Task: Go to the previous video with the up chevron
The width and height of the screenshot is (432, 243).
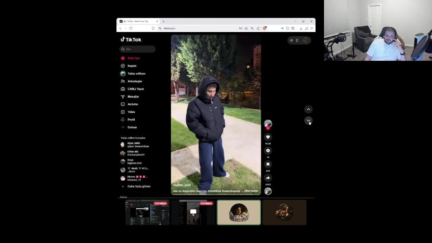Action: pyautogui.click(x=308, y=109)
